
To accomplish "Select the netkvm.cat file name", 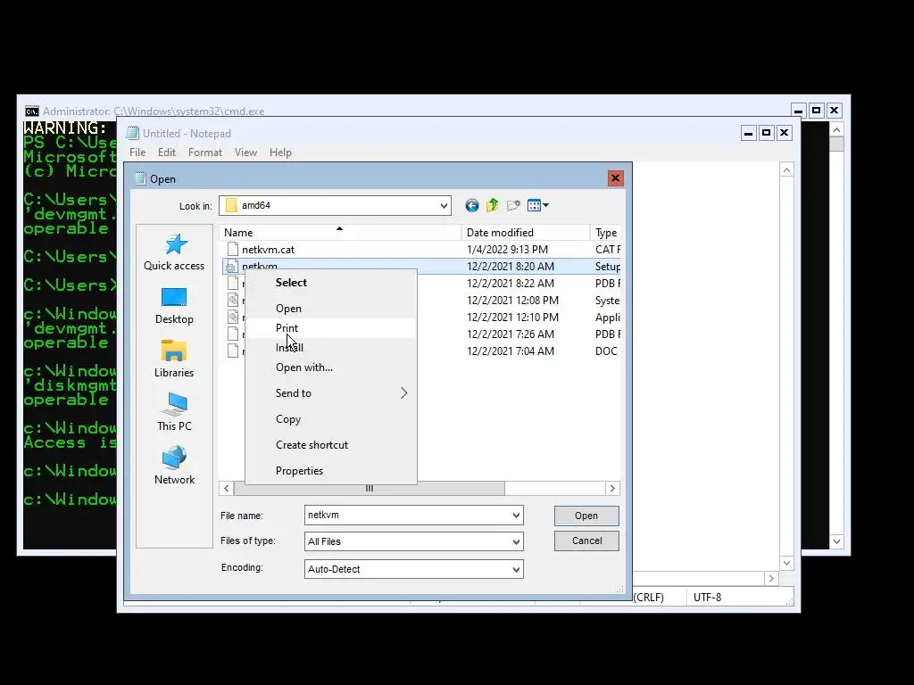I will point(268,250).
